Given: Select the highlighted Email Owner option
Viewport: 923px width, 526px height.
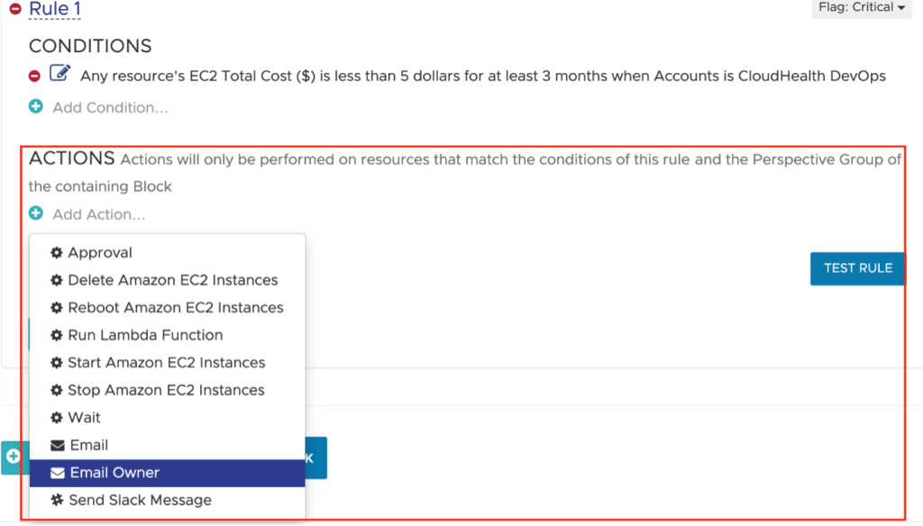Looking at the screenshot, I should (114, 473).
